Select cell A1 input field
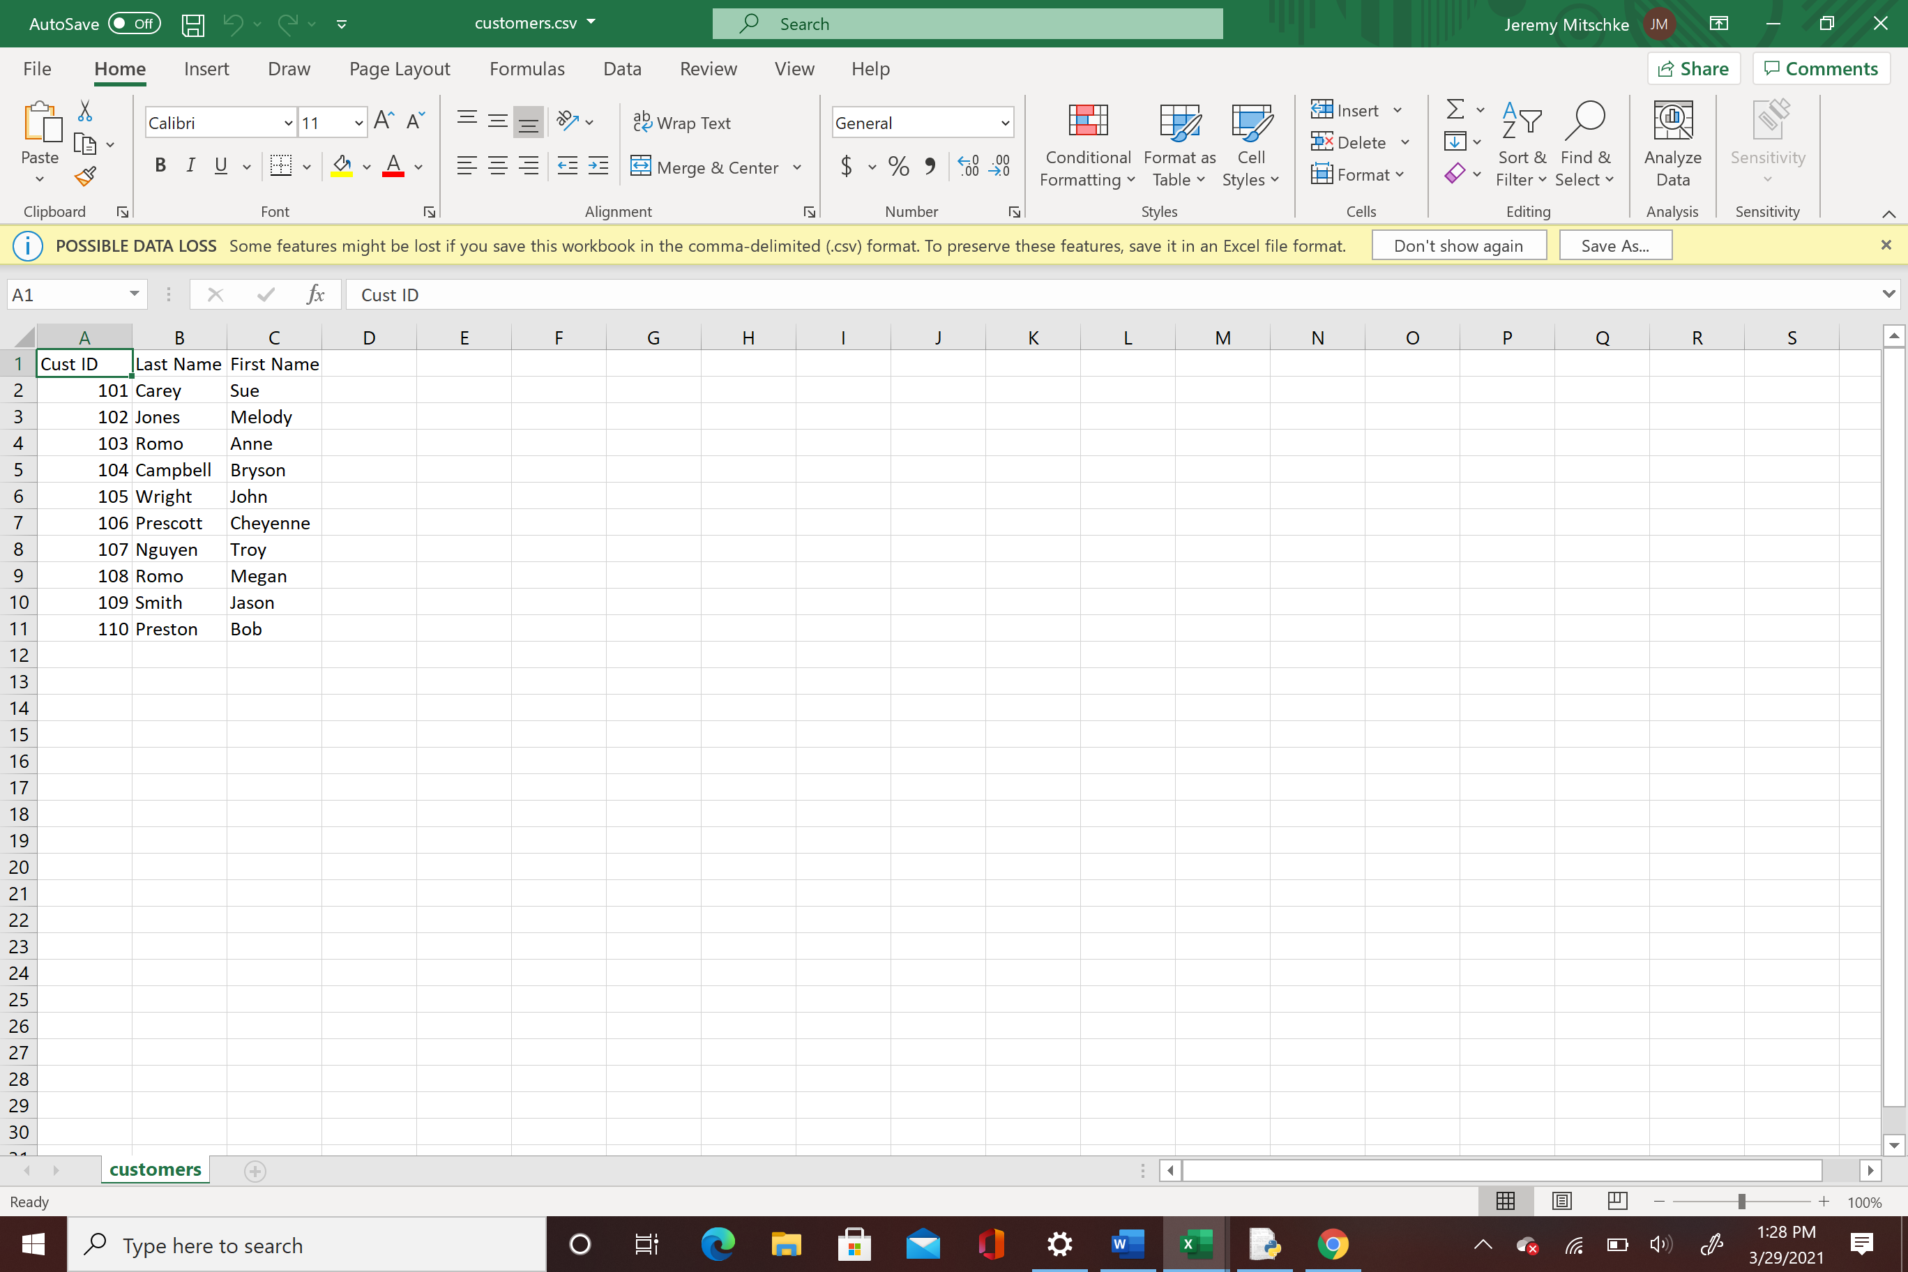Screen dimensions: 1908x1272 tap(84, 363)
